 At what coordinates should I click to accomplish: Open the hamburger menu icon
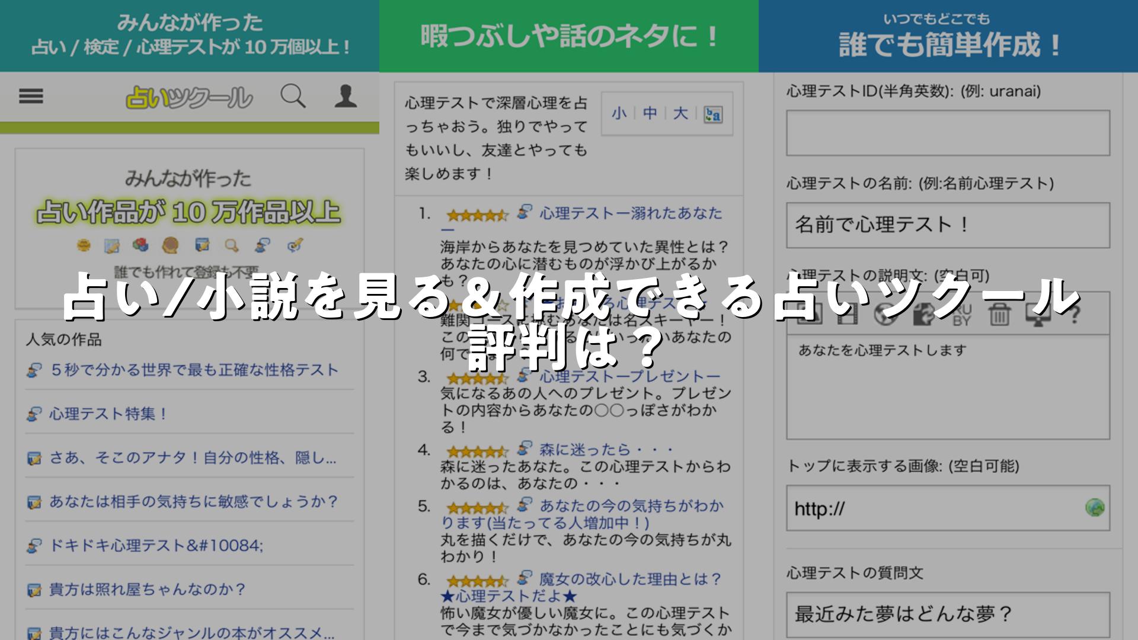pyautogui.click(x=31, y=97)
